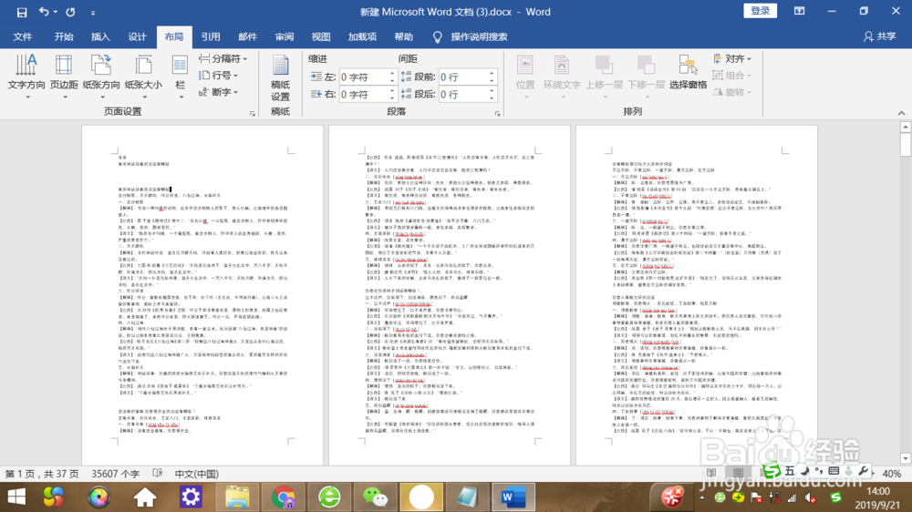Open 纸张方向 orientation tool
Viewport: 912px width, 512px height.
tap(101, 77)
